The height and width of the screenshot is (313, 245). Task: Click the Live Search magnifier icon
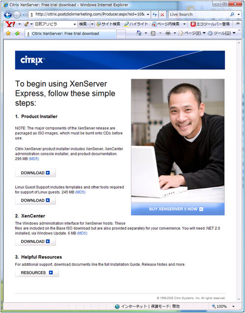[x=232, y=14]
